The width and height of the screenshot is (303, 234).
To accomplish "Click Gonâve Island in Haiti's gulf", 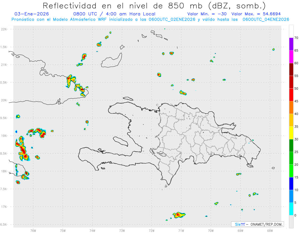I will pos(120,141).
